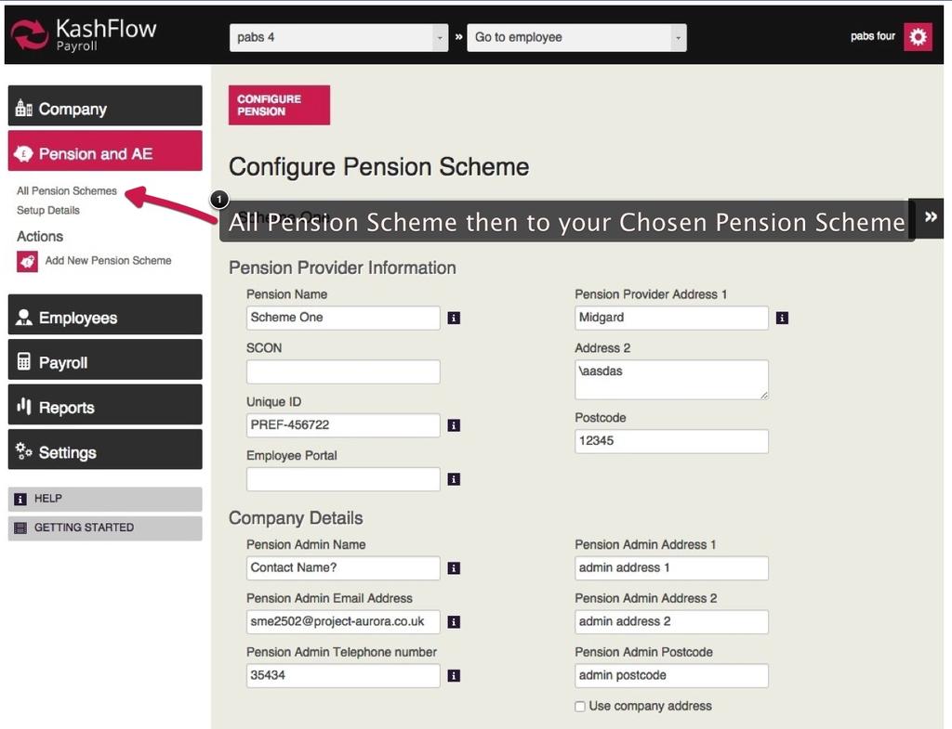Open the pabs 4 company dropdown
Viewport: 952px width, 729px height.
click(339, 38)
